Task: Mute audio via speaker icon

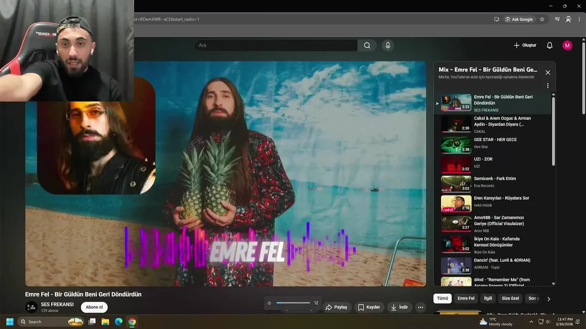Action: coord(269,303)
